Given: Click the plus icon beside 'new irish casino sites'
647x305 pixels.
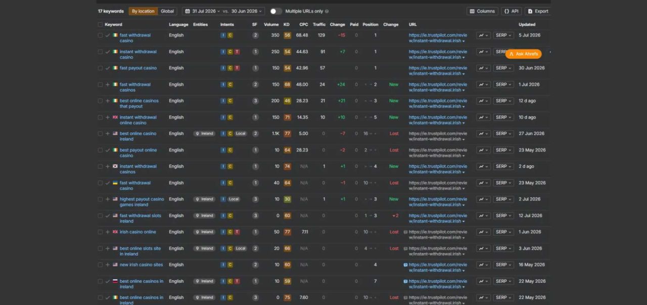Looking at the screenshot, I should tap(108, 265).
